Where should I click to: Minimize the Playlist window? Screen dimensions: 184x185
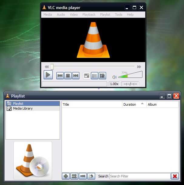click(x=162, y=96)
